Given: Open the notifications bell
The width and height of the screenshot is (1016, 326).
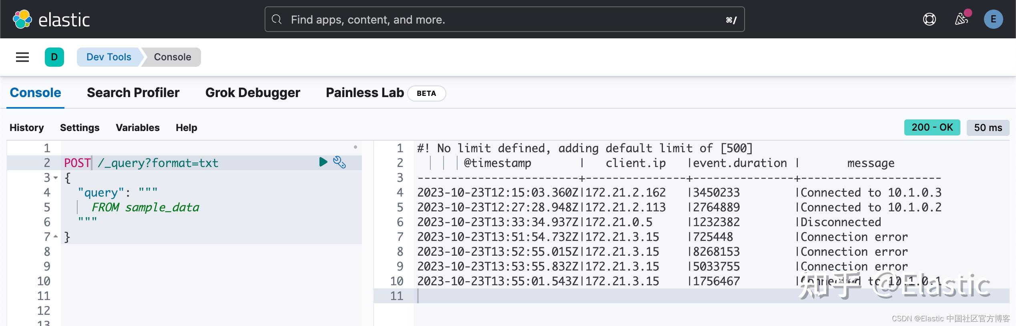Looking at the screenshot, I should (962, 19).
